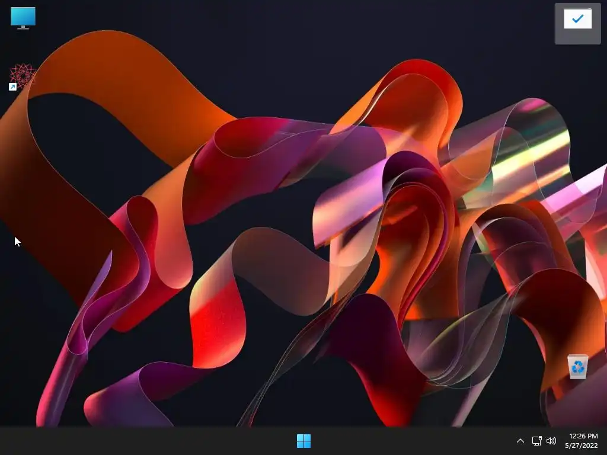Select the This PC monitor desktop icon
607x455 pixels.
(x=23, y=18)
